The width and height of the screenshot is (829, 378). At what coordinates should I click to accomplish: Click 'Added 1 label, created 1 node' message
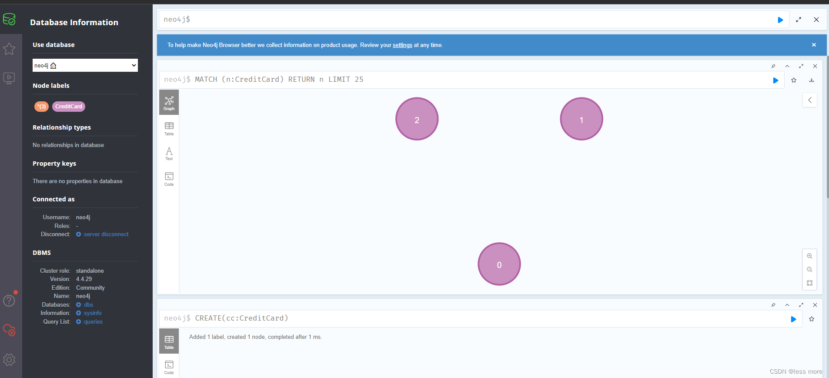255,337
